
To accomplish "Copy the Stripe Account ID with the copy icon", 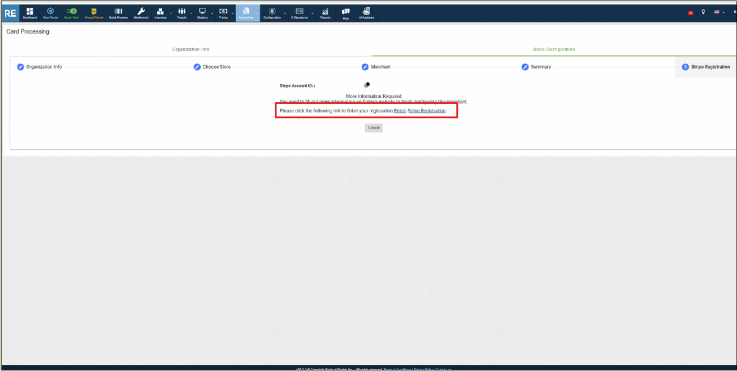I will tap(367, 85).
